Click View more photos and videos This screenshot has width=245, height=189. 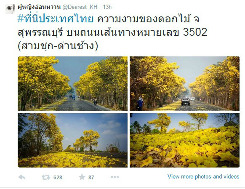(x=203, y=177)
